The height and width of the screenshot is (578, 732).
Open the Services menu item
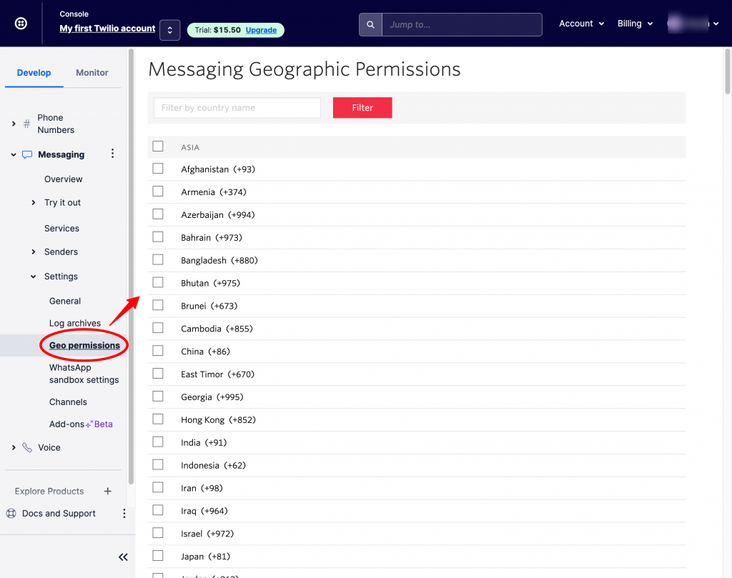(x=61, y=229)
